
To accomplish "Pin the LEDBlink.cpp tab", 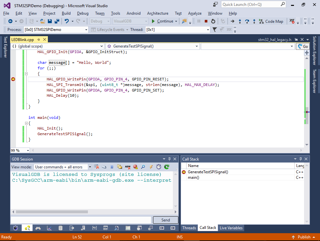I will tap(38, 39).
